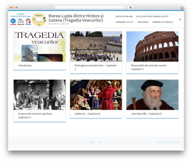Click the black-and-white inquisition thumbnail
The width and height of the screenshot is (192, 162).
coord(40,95)
